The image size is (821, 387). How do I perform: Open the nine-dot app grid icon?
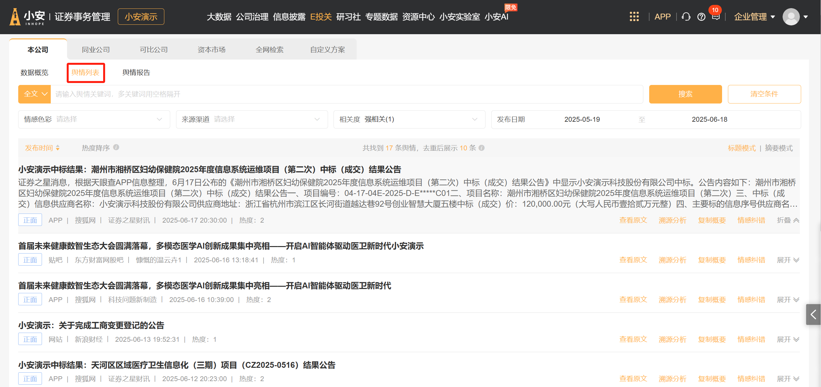coord(634,17)
